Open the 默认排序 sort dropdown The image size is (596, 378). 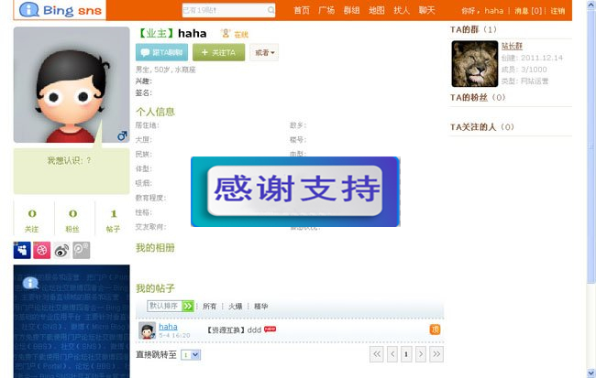coord(171,306)
